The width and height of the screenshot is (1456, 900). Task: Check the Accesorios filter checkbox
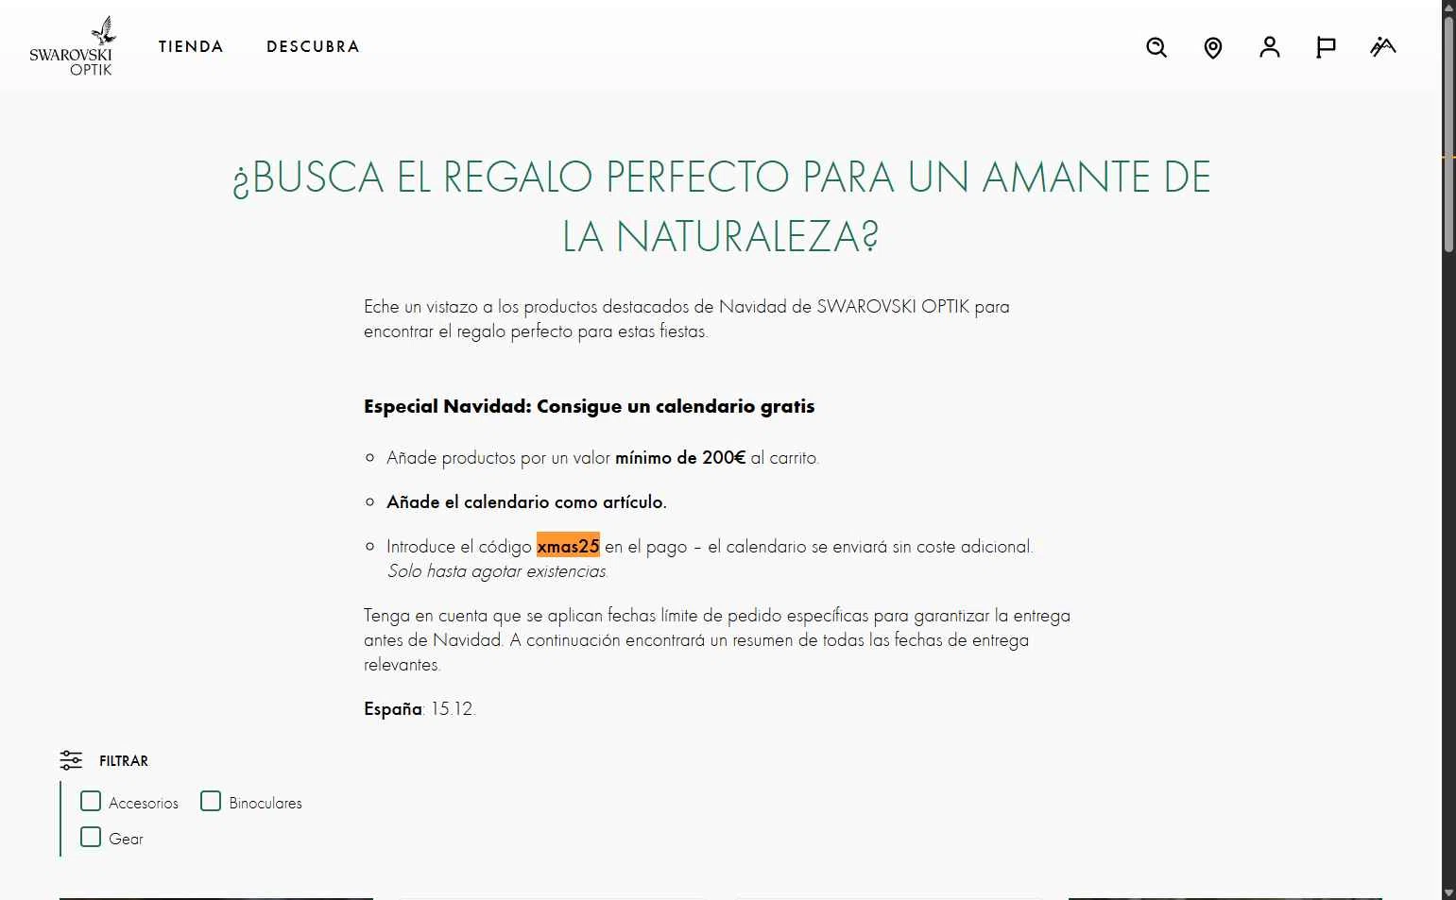(91, 802)
